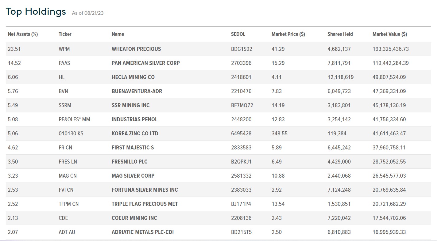Viewport: 437px width, 241px height.
Task: Click ticker SSRM
Action: click(65, 105)
